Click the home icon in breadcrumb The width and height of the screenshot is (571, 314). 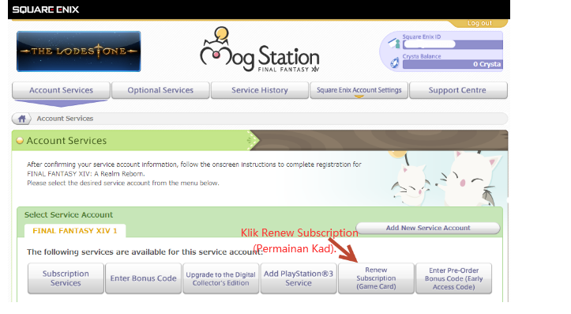(x=21, y=119)
